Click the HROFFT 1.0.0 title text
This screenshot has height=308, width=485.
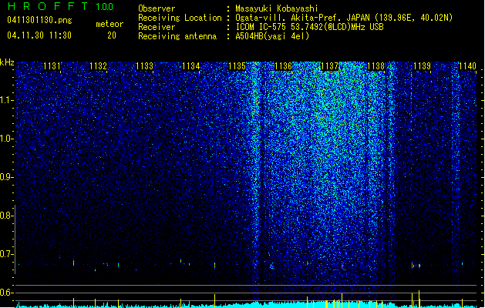click(60, 6)
